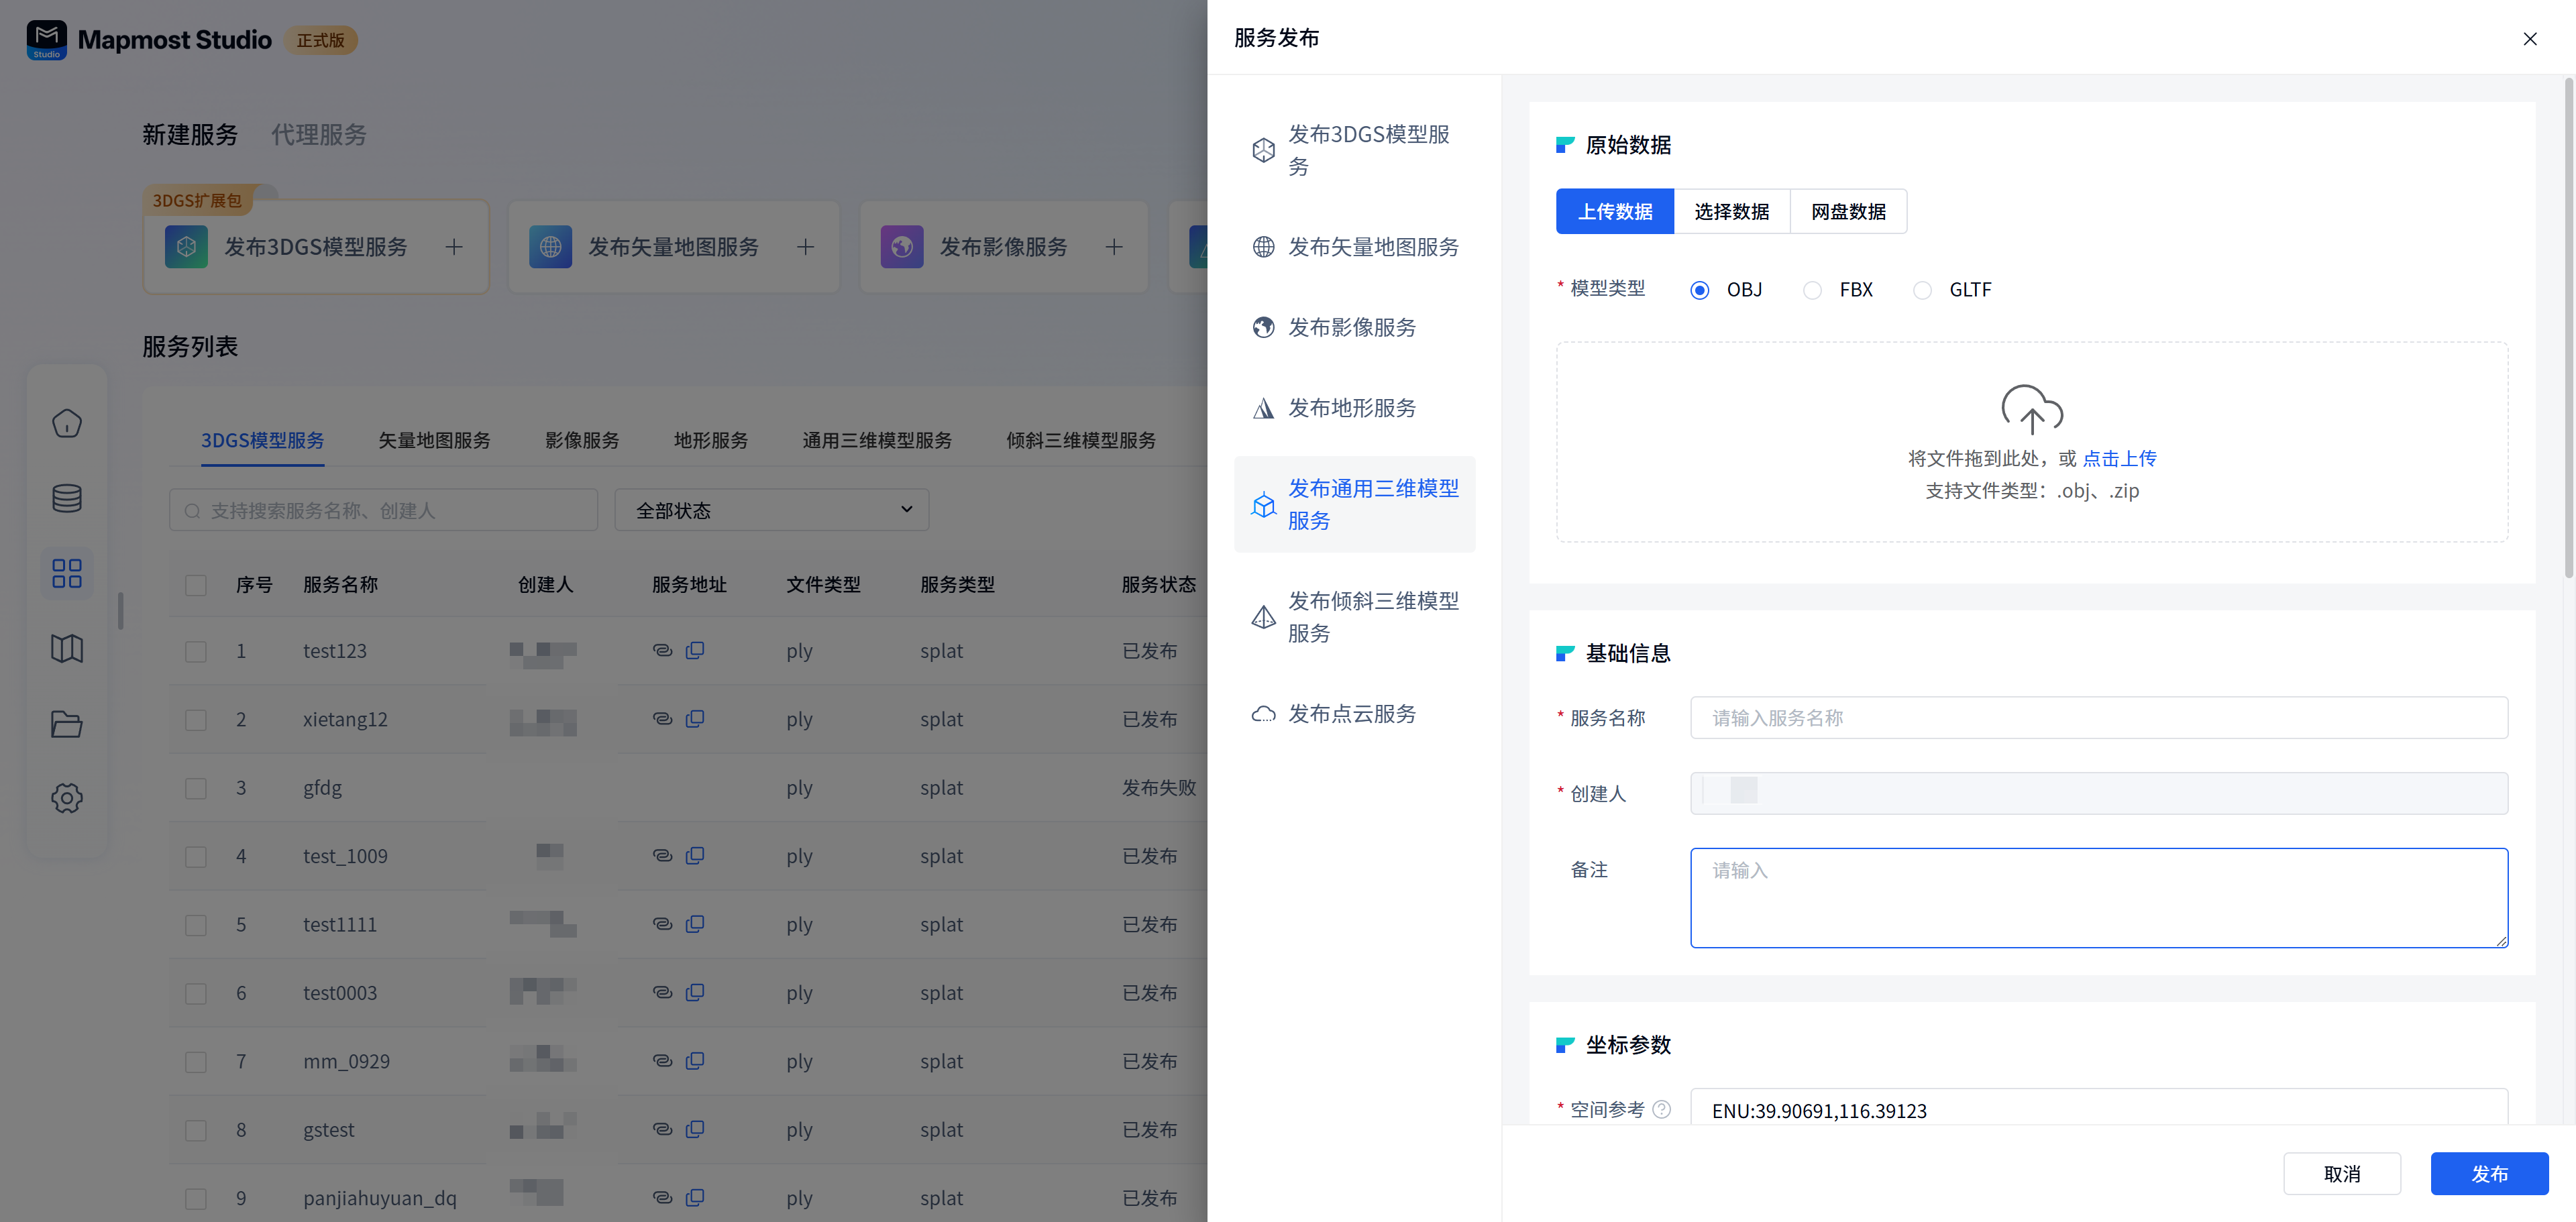Image resolution: width=2576 pixels, height=1222 pixels.
Task: Click the link icon for xietang12 row
Action: pyautogui.click(x=662, y=718)
